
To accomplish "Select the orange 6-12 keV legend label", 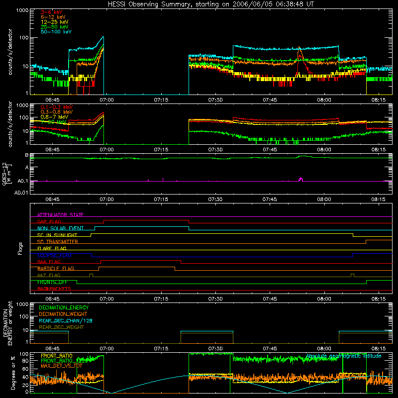I will (x=53, y=17).
